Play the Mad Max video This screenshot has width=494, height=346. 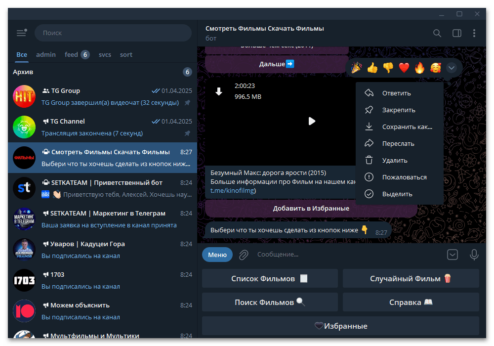(x=312, y=121)
